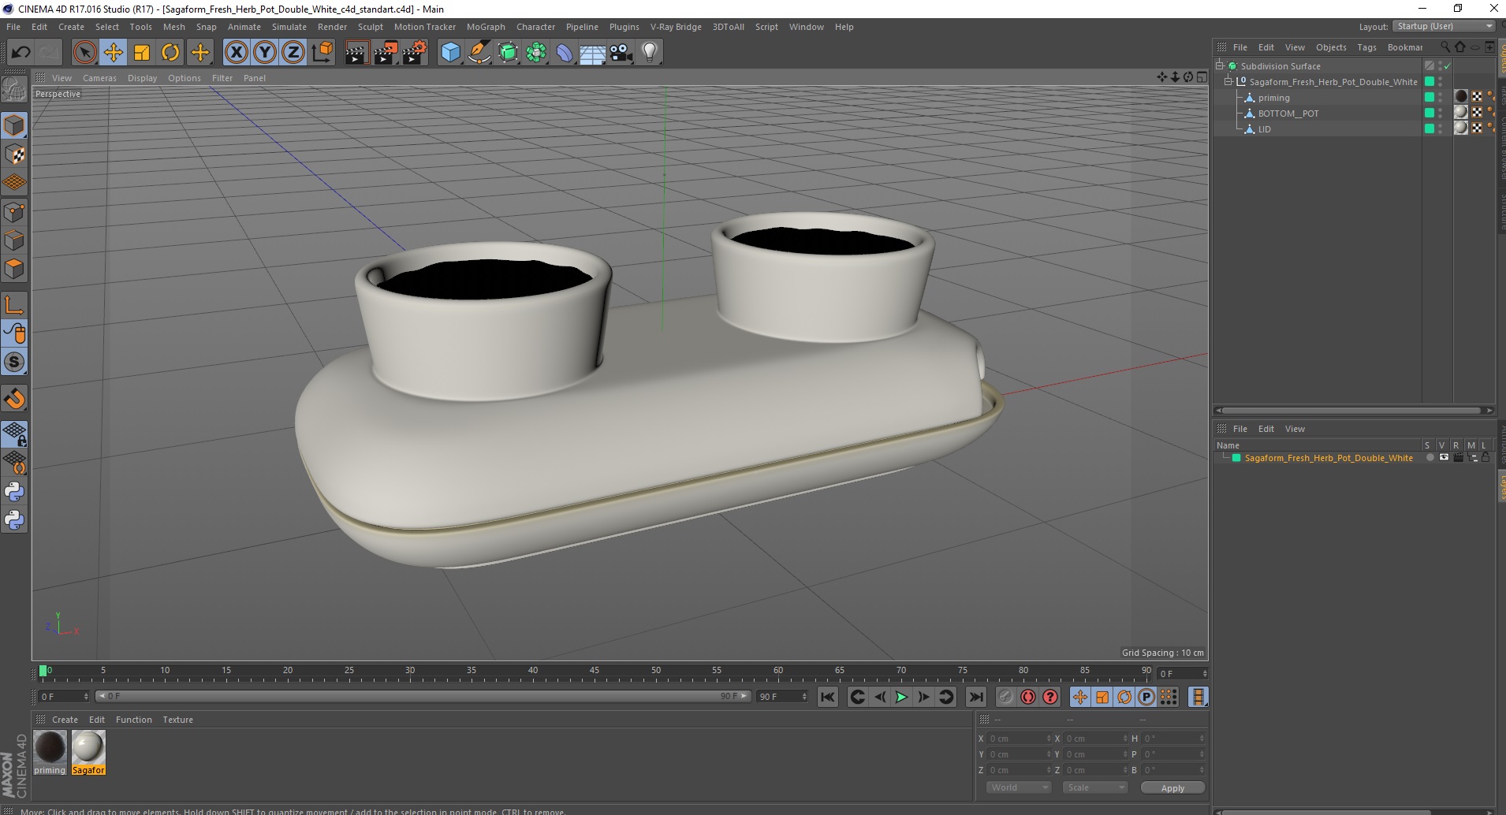1506x815 pixels.
Task: Toggle the Snap S icon
Action: click(14, 362)
